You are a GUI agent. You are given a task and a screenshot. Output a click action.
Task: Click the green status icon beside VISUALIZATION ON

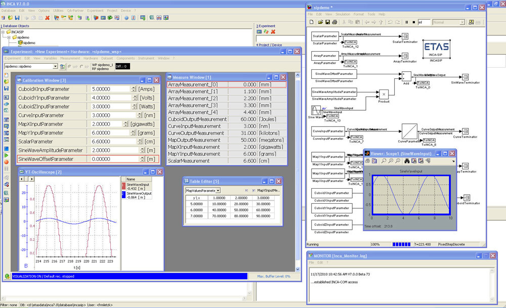tap(7, 276)
